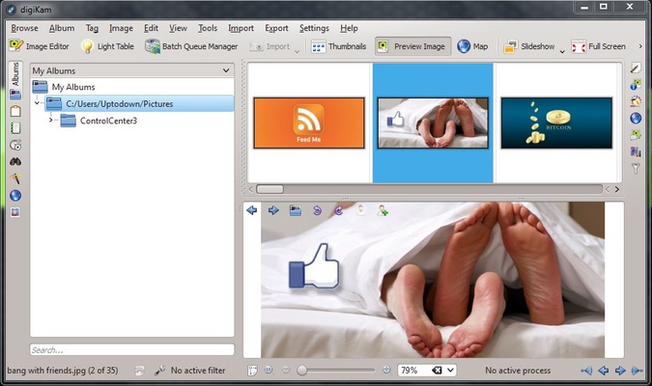The image size is (652, 386).
Task: Open the Edit menu
Action: pyautogui.click(x=151, y=28)
